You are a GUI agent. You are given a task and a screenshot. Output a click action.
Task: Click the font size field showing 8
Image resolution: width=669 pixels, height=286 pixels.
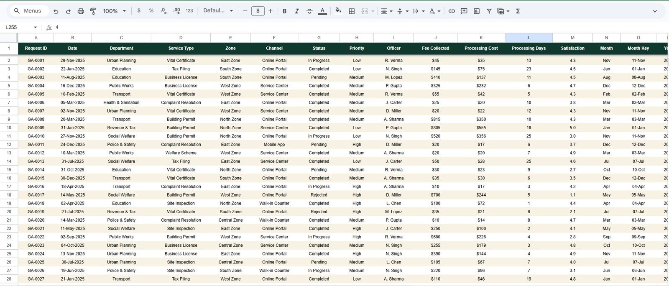click(258, 11)
